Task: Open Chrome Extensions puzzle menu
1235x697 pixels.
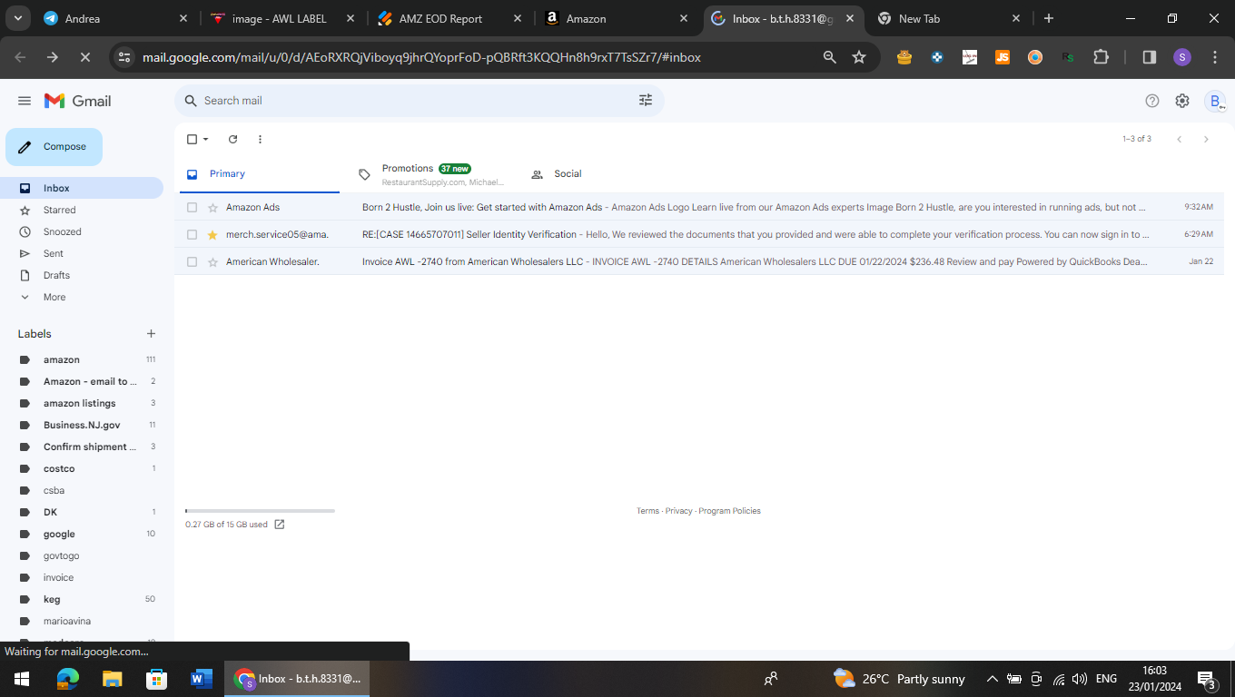Action: [x=1101, y=57]
